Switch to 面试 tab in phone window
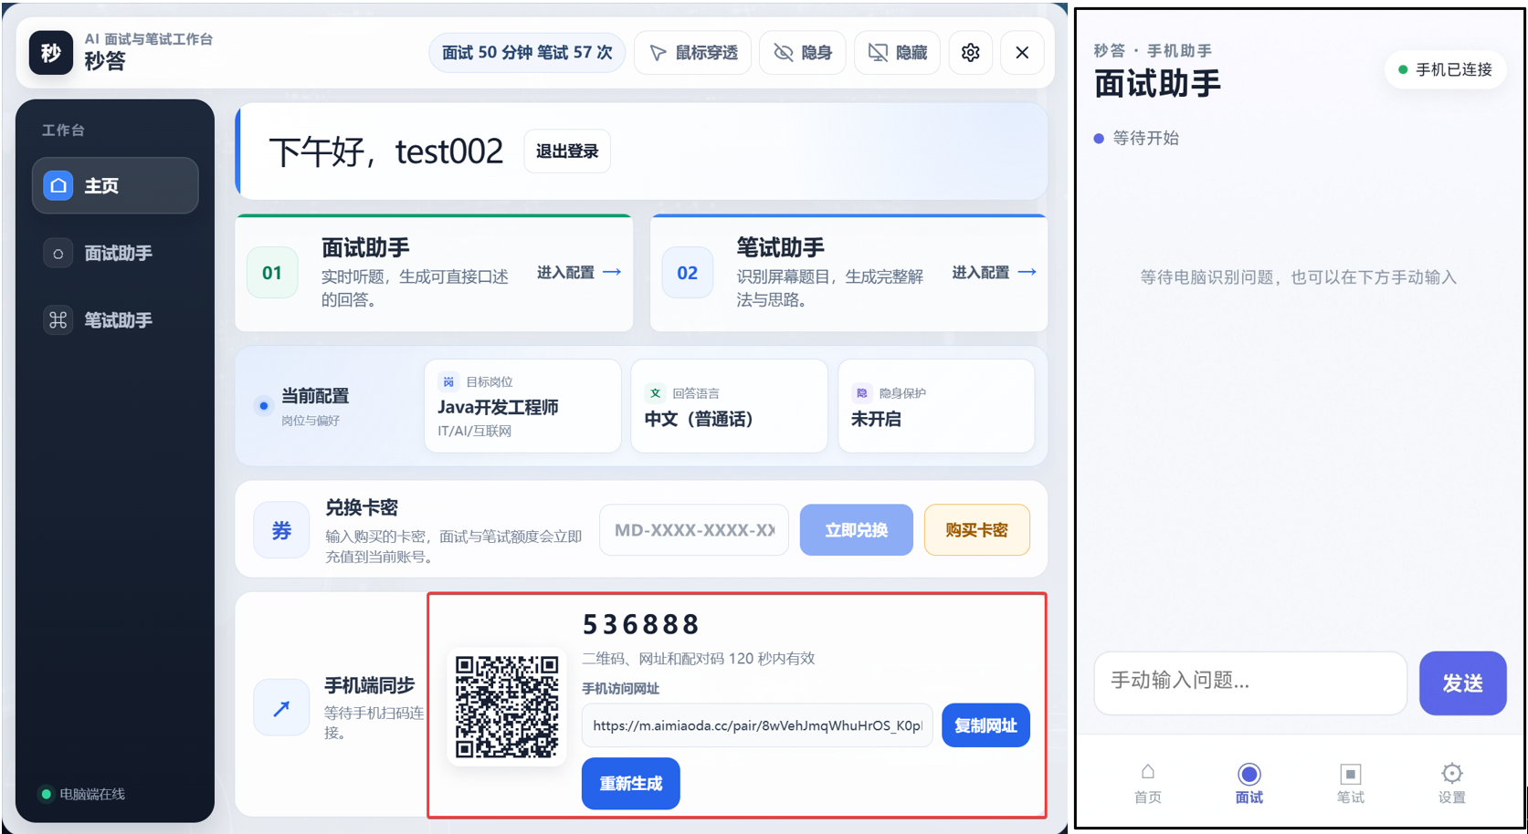 [x=1249, y=784]
